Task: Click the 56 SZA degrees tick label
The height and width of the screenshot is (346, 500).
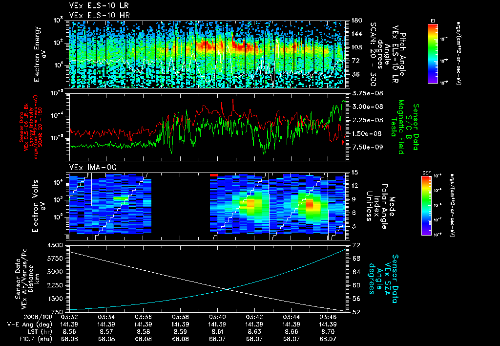Action: coord(356,299)
